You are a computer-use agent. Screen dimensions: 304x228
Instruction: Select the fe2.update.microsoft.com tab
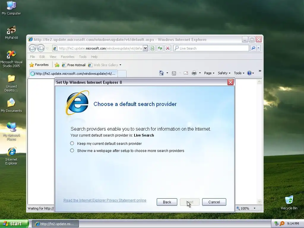point(74,74)
